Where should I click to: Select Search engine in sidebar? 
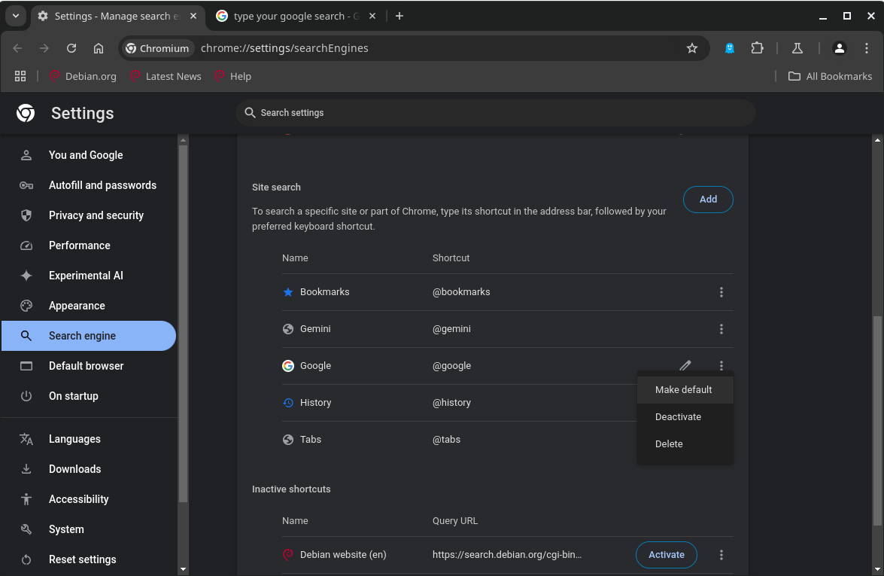tap(89, 336)
